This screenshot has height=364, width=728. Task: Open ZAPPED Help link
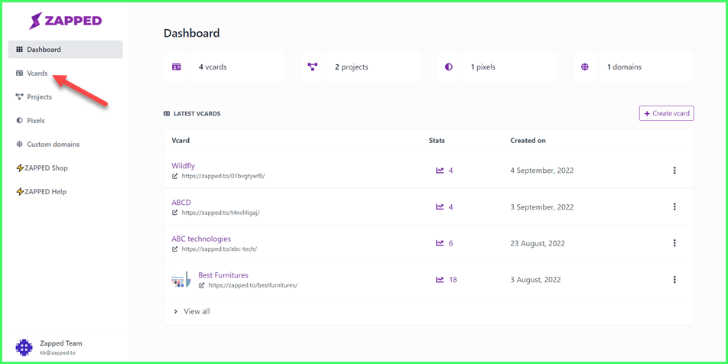41,191
